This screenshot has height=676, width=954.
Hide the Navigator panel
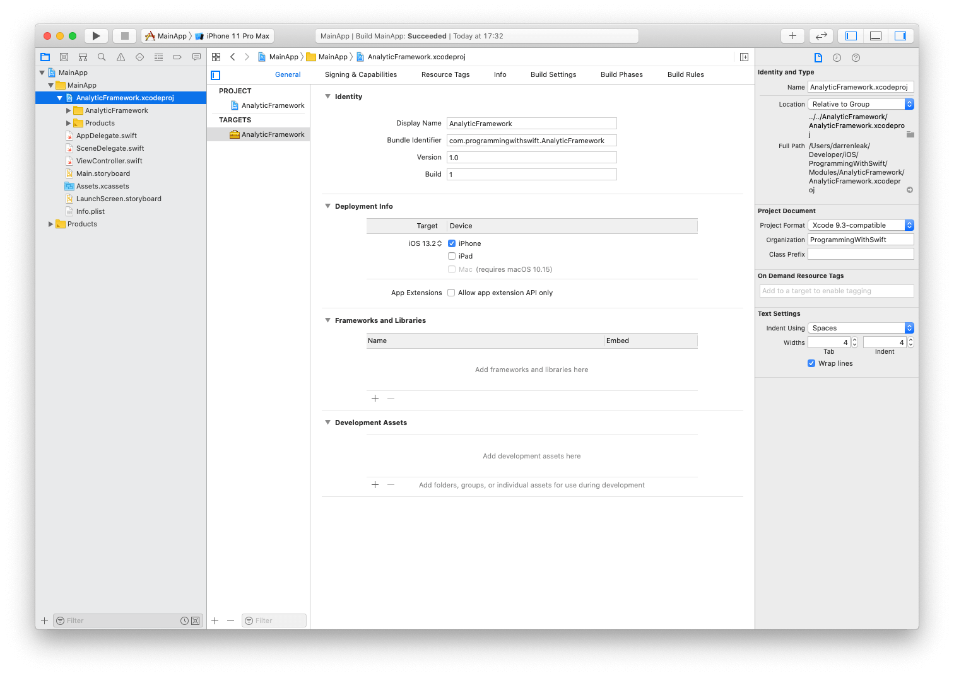point(851,36)
